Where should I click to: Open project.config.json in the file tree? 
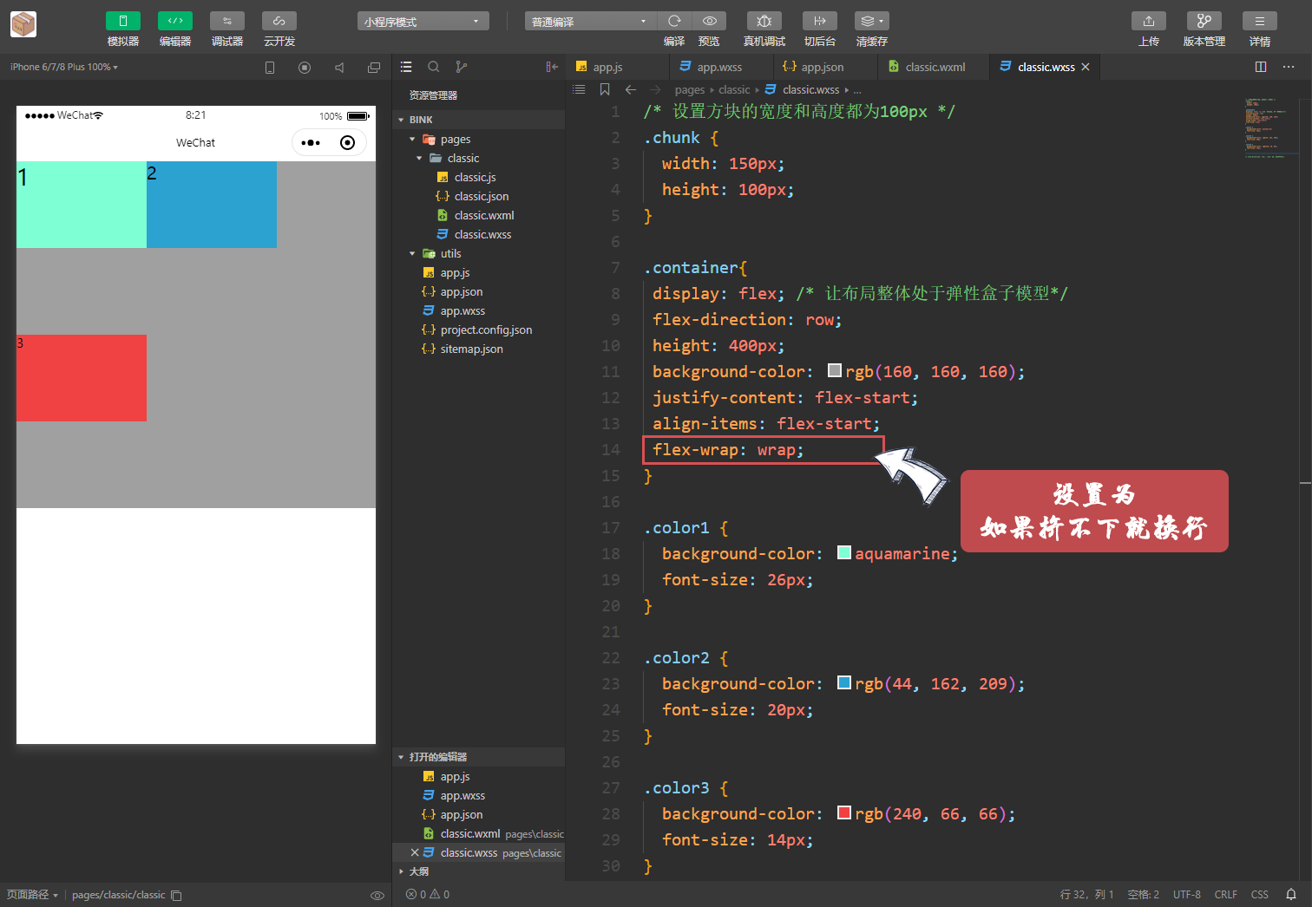click(x=486, y=330)
